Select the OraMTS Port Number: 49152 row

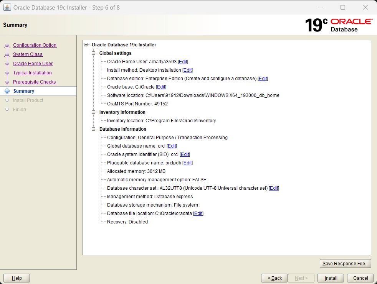click(x=137, y=104)
